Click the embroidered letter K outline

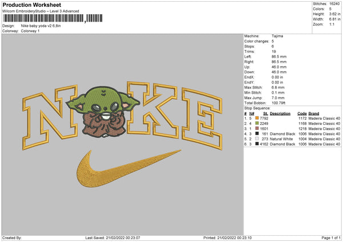[x=153, y=110]
